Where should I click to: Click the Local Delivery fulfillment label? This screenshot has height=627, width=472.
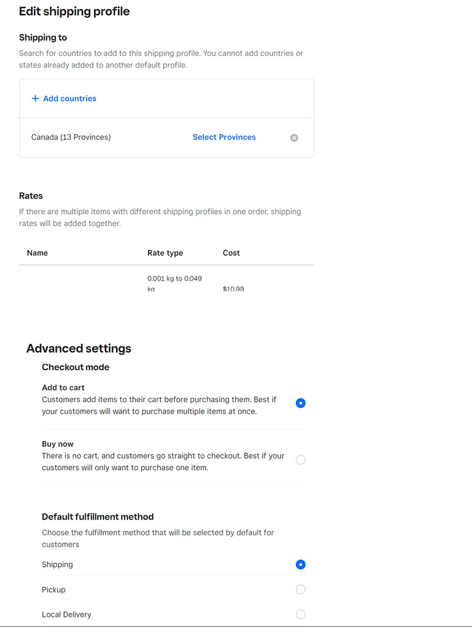click(x=66, y=614)
